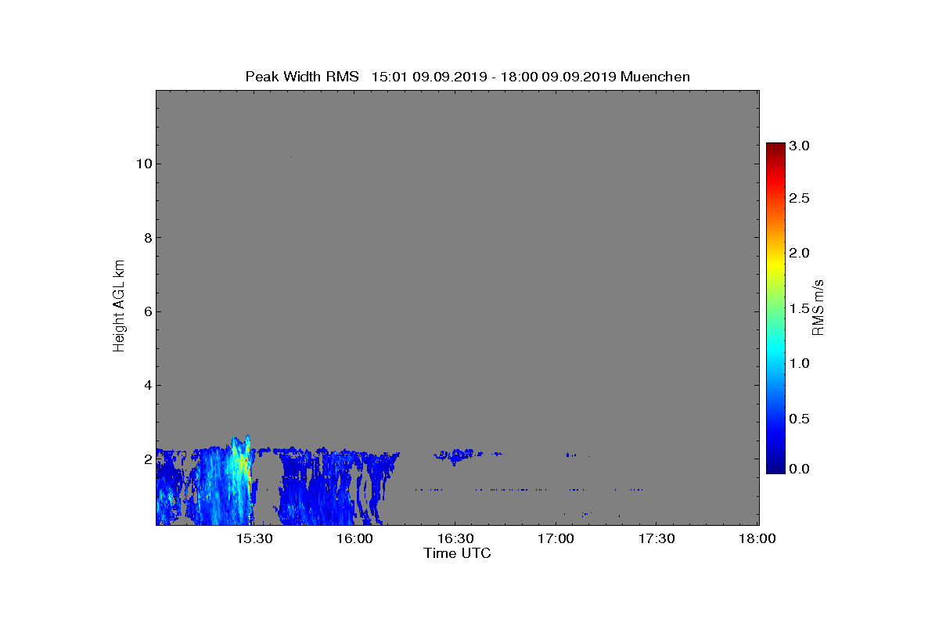The width and height of the screenshot is (939, 626).
Task: Click the 3.0 colorbar tick label
Action: (x=799, y=146)
